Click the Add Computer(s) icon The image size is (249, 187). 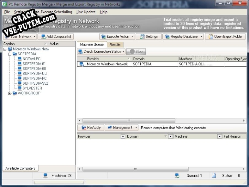pyautogui.click(x=43, y=36)
